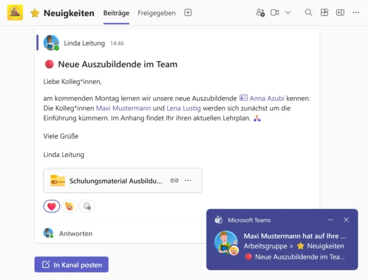Viewport: 368px width, 280px height.
Task: Click the Linda Leitung author name
Action: [x=85, y=43]
